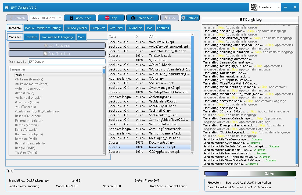Viewport: 302px width, 195px height.
Task: Select the TeleService.apk row
Action: pyautogui.click(x=149, y=56)
